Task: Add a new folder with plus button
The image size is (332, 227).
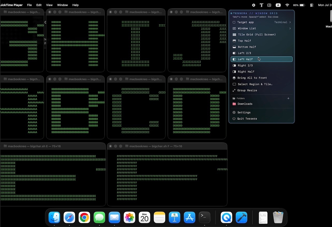Action: click(288, 98)
